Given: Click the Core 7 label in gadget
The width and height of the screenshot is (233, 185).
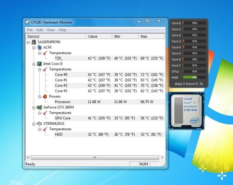Looking at the screenshot, I should pos(176,65).
